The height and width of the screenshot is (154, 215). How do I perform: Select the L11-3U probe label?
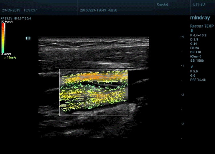tap(199, 5)
